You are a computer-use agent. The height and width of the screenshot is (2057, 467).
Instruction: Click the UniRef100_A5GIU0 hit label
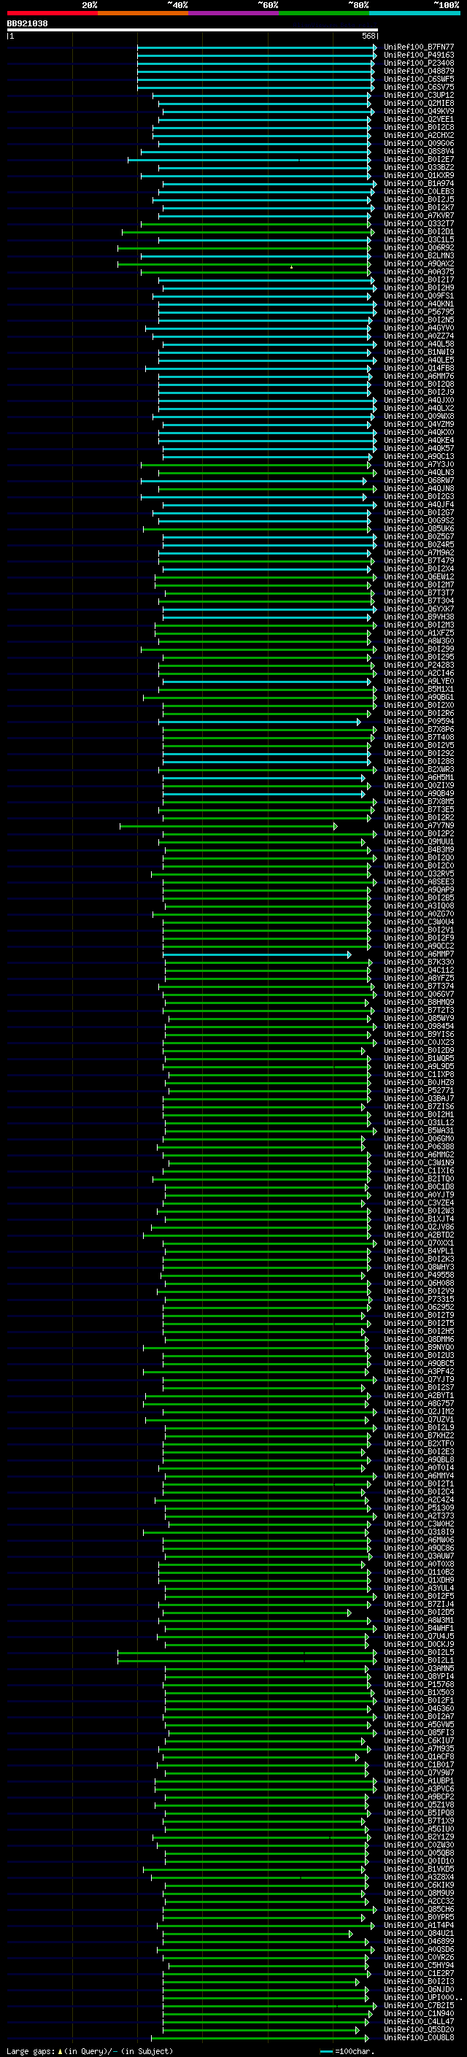click(419, 1829)
